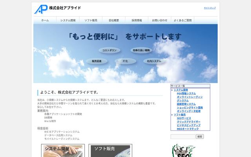
Task: Open the 採用情報 navigation item
Action: click(137, 20)
